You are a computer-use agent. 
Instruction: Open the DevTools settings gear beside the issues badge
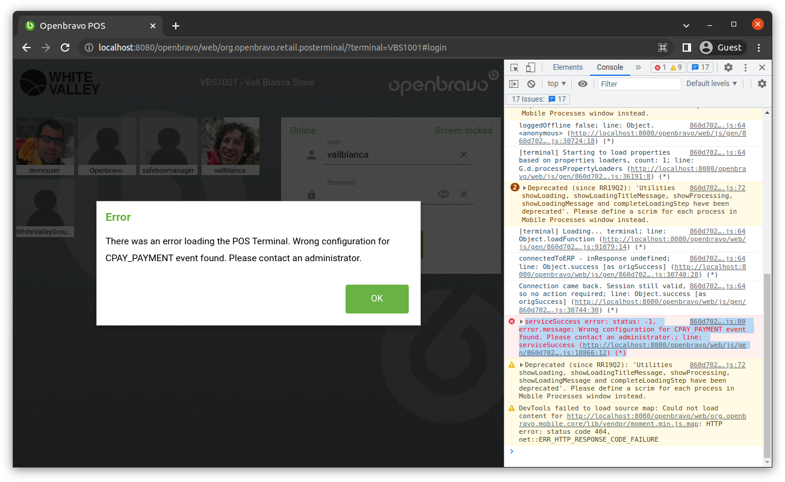click(728, 67)
